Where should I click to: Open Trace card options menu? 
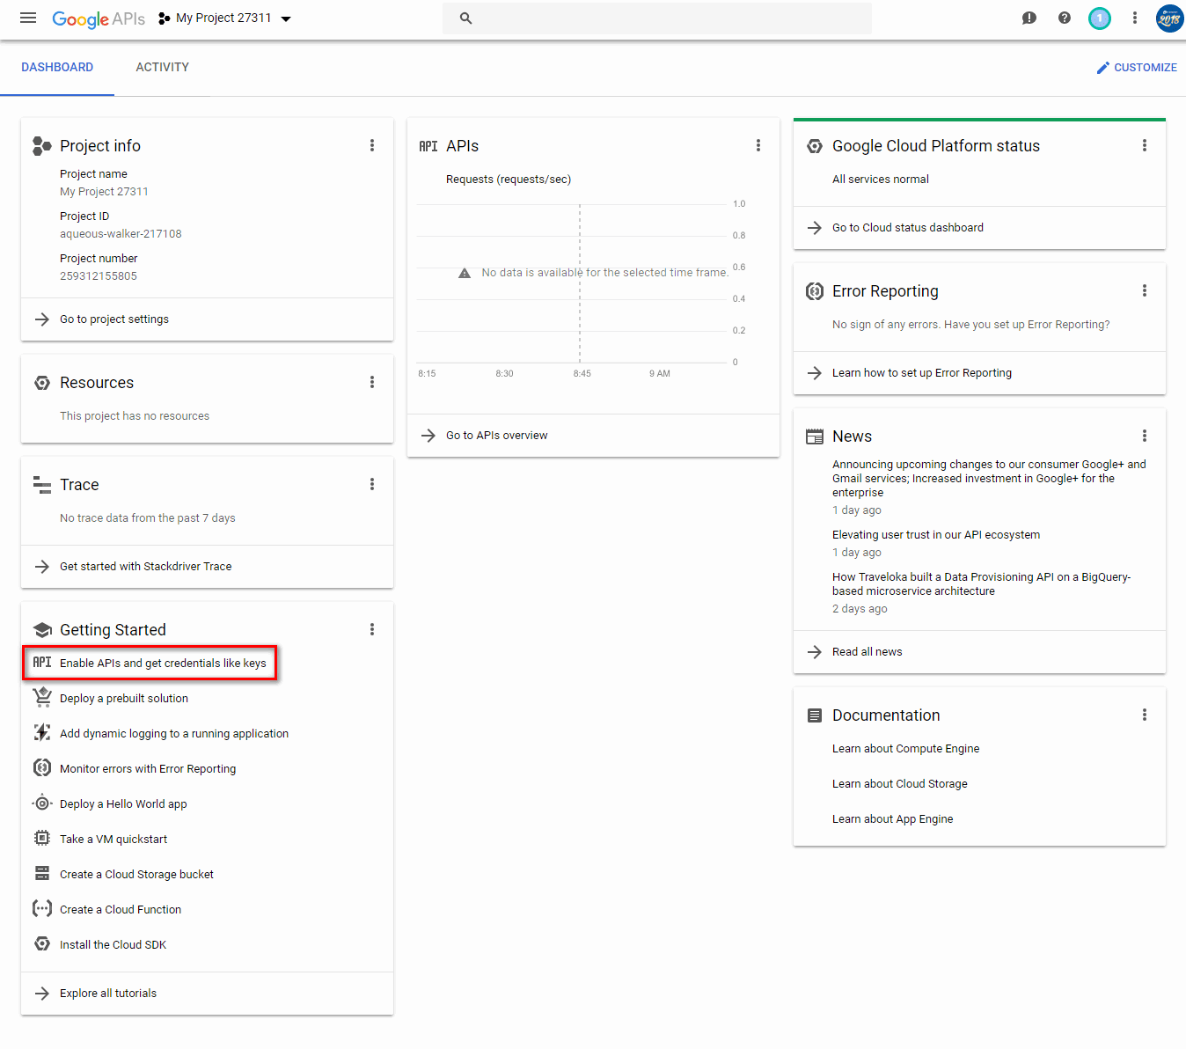372,484
